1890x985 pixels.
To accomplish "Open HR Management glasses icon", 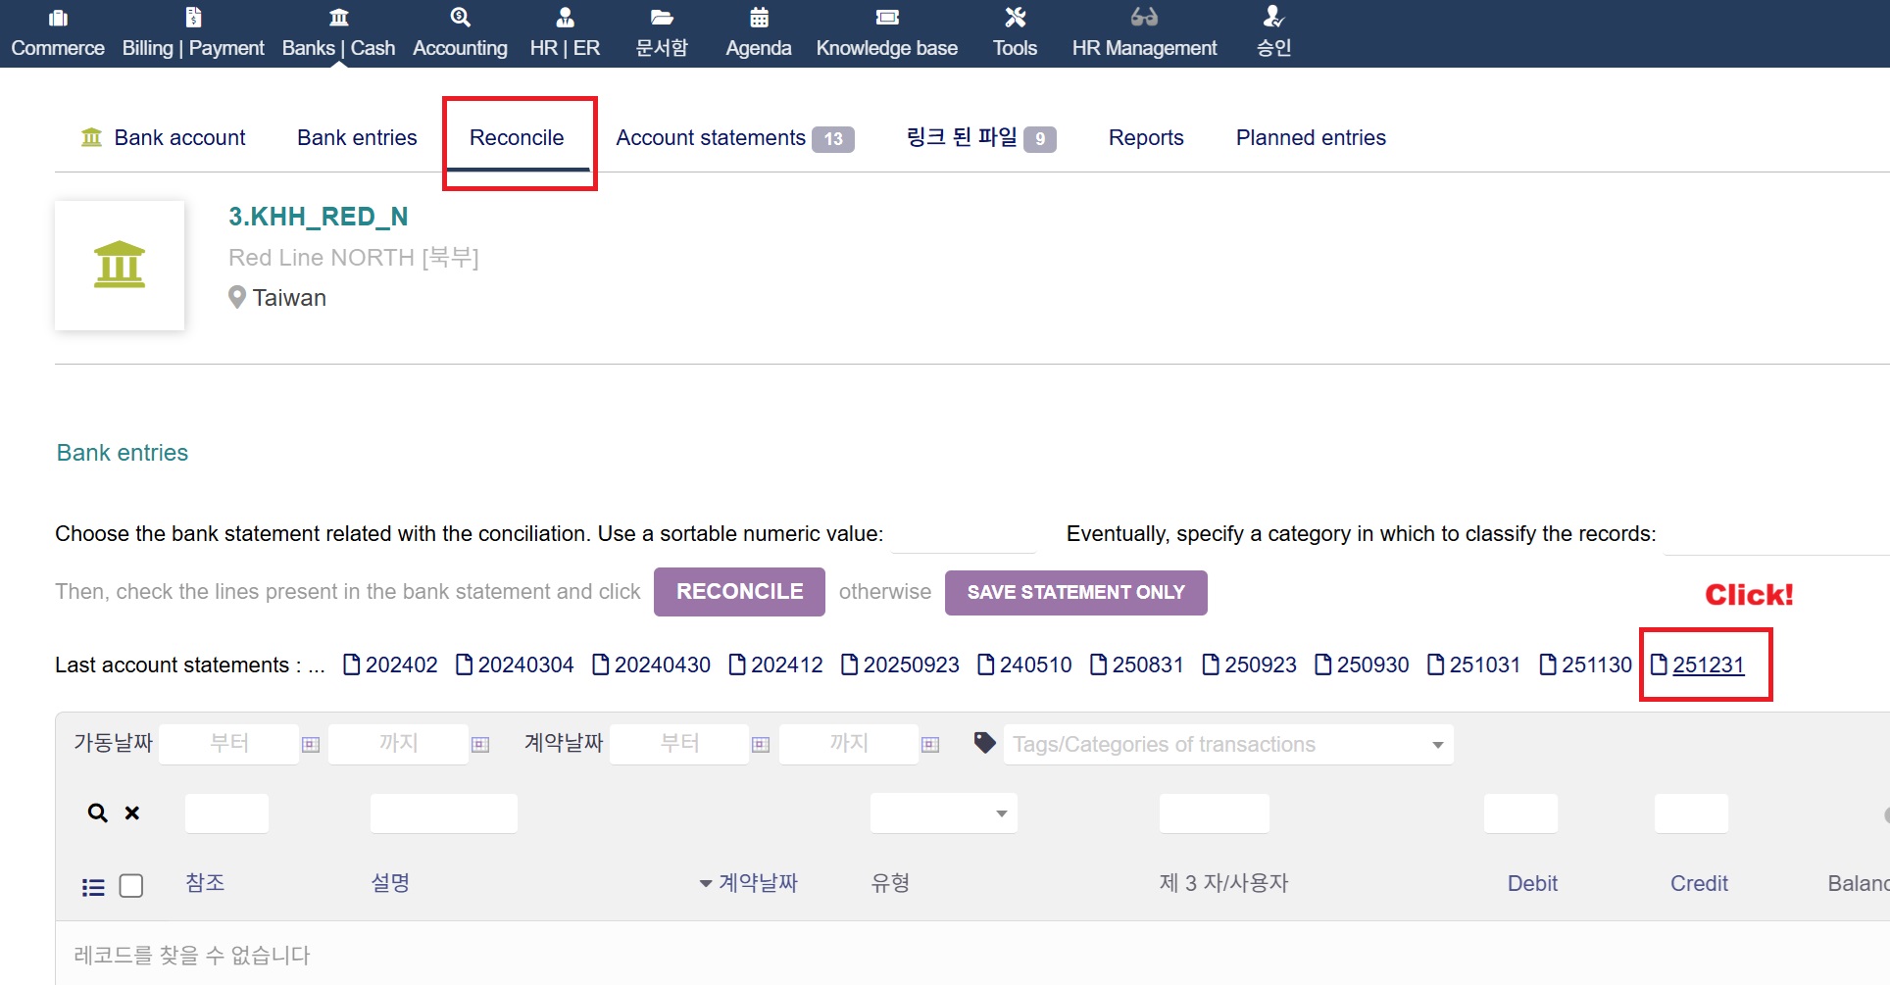I will (1143, 18).
